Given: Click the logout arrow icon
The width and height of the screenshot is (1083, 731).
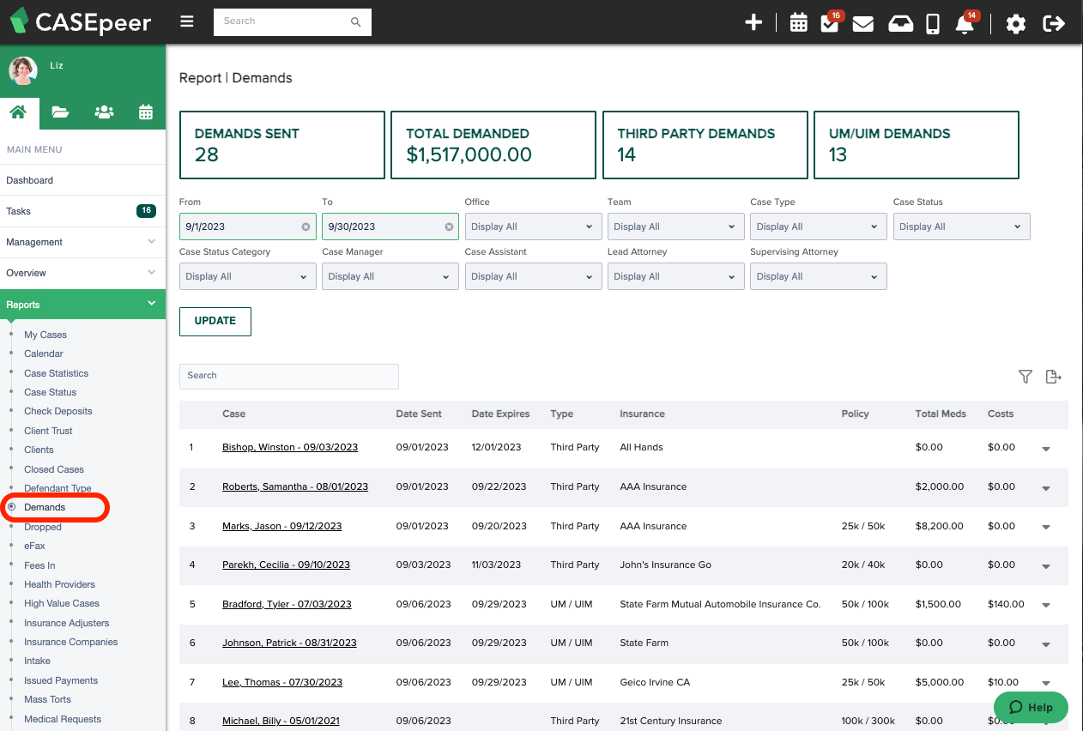Looking at the screenshot, I should pos(1054,23).
